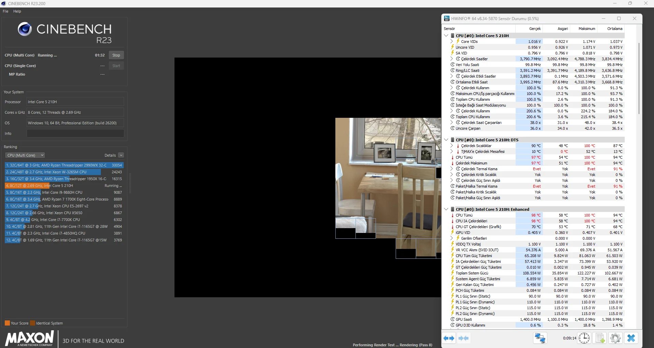The height and width of the screenshot is (348, 654).
Task: Click Start for CPU Single Core test
Action: pyautogui.click(x=116, y=66)
